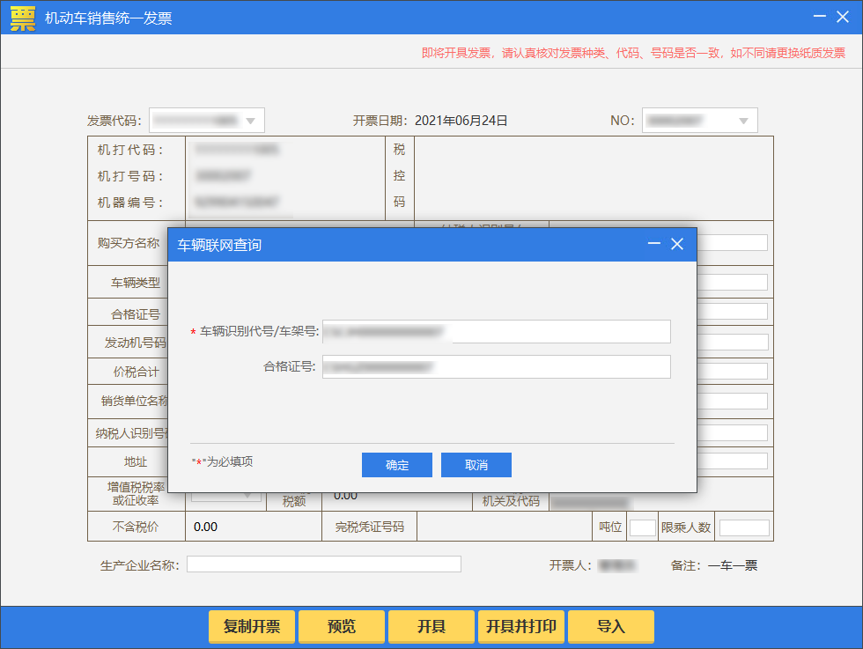The height and width of the screenshot is (649, 863).
Task: Close the 机动车销售统一发票 main window
Action: coord(844,18)
